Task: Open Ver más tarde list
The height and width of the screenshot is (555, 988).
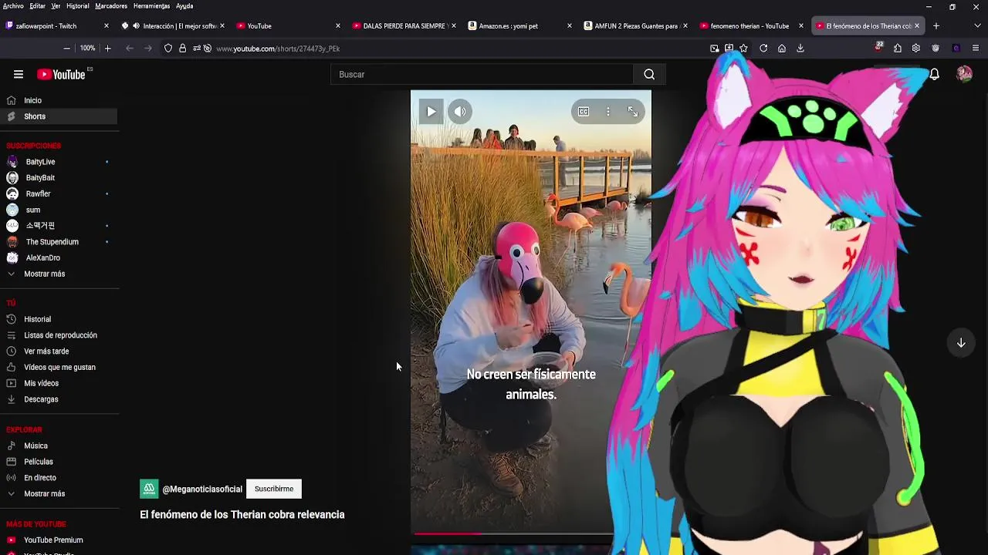Action: pyautogui.click(x=46, y=351)
